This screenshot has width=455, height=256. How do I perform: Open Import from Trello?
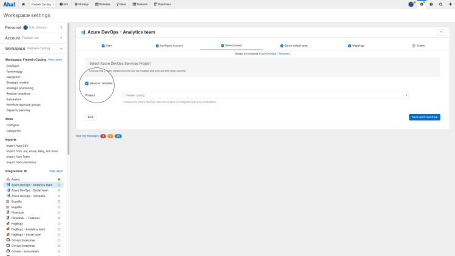[x=18, y=157]
